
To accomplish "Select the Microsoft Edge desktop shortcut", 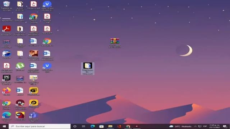I will (x=6, y=117).
